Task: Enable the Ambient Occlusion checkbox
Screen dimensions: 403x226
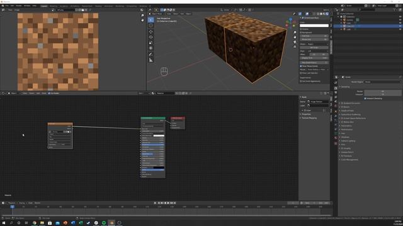Action: [343, 103]
